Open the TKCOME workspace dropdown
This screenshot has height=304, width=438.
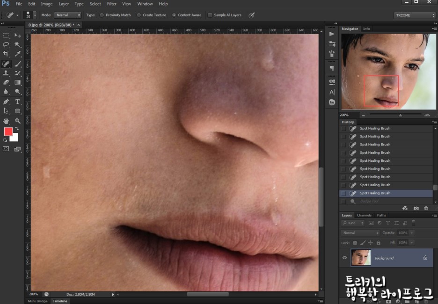[415, 15]
